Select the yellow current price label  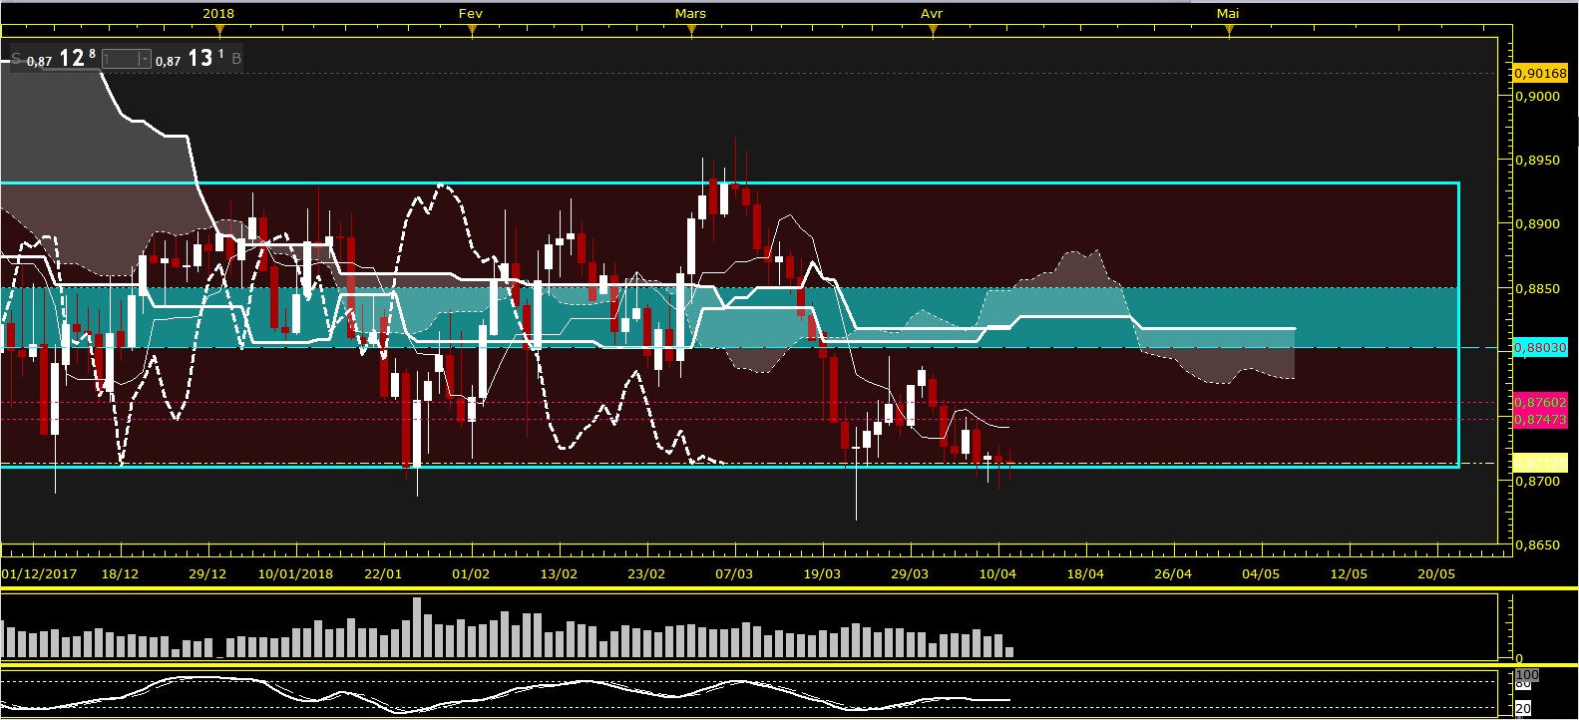1540,464
